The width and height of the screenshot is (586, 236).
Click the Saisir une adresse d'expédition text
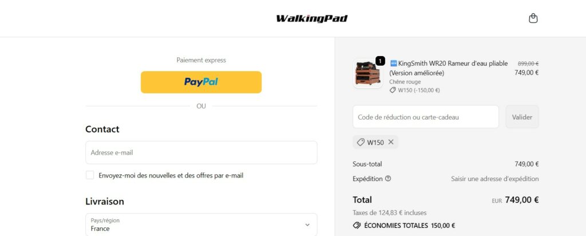495,179
